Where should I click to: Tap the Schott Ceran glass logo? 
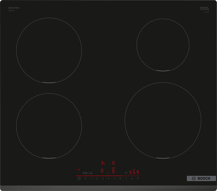[205, 9]
